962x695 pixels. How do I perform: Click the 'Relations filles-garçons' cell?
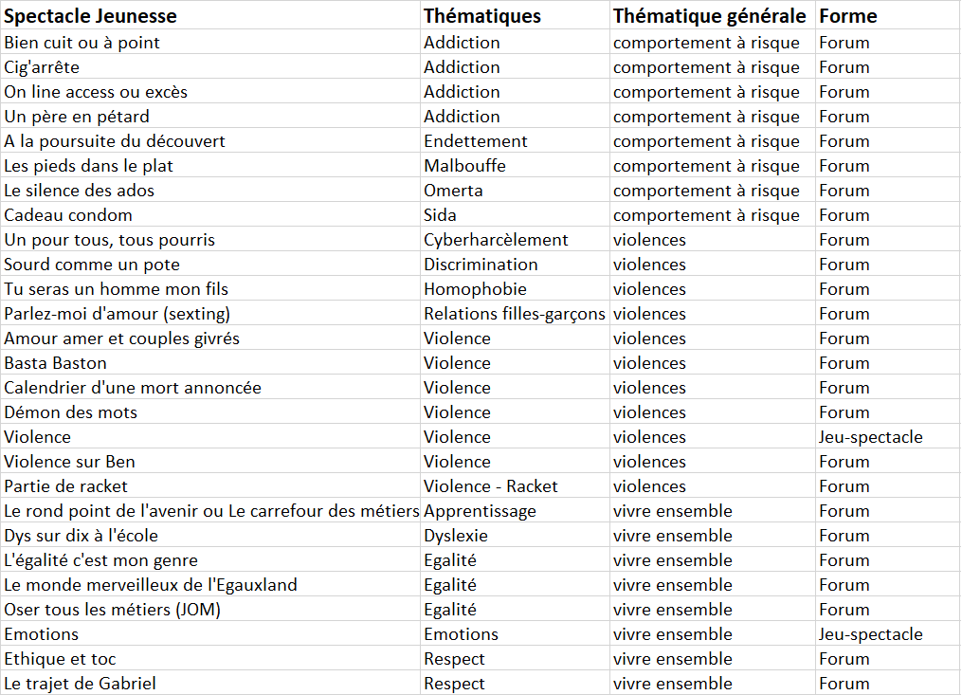point(514,314)
